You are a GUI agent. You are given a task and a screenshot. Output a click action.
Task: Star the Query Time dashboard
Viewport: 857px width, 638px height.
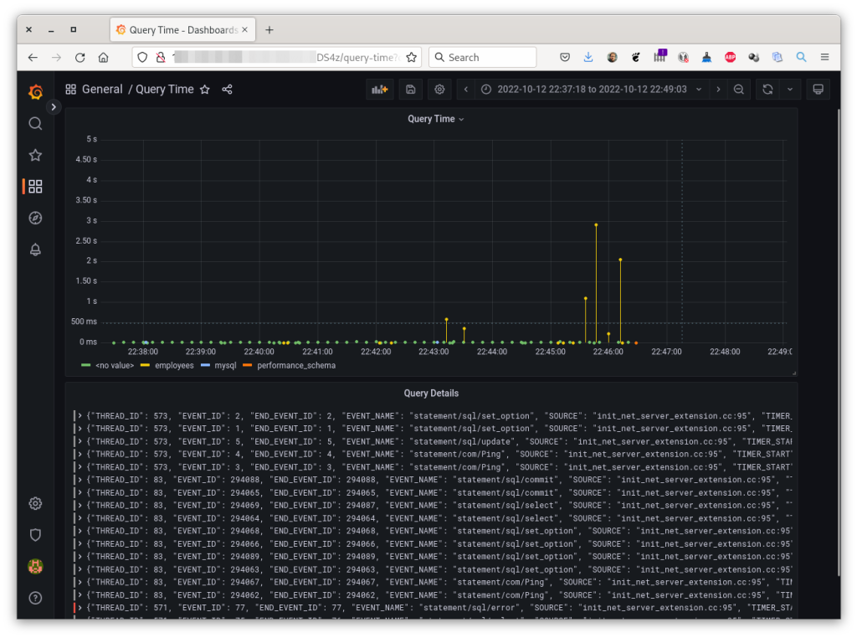(x=205, y=89)
